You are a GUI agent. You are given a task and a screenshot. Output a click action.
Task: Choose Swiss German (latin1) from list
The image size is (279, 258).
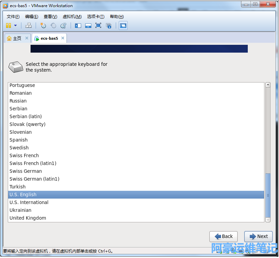tap(34, 179)
